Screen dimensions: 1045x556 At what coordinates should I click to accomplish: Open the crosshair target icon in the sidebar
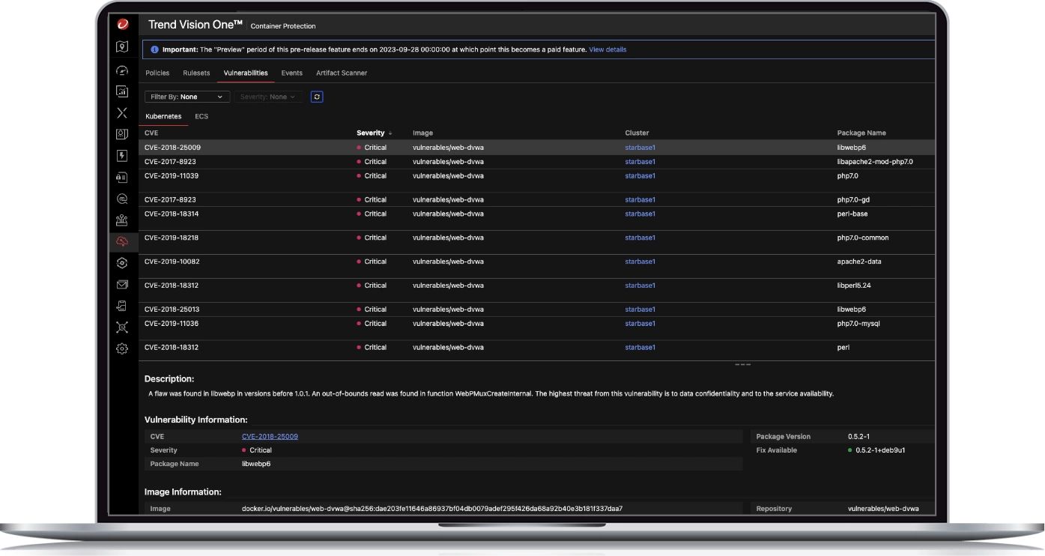pos(122,327)
